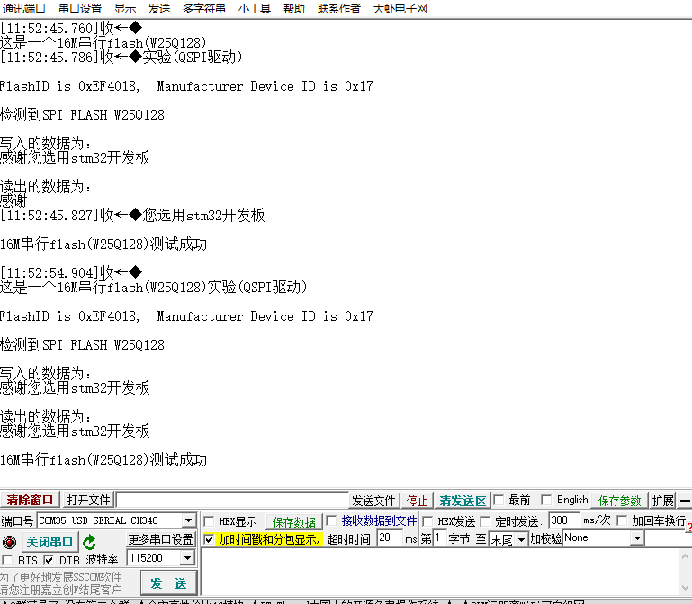Enable the RTS checkbox
The width and height of the screenshot is (692, 604).
8,560
